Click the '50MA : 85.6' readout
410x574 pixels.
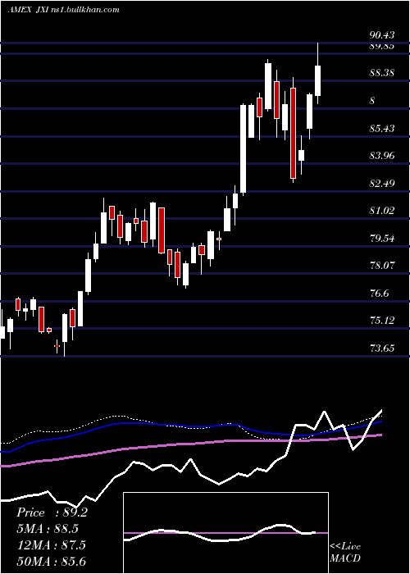51,561
